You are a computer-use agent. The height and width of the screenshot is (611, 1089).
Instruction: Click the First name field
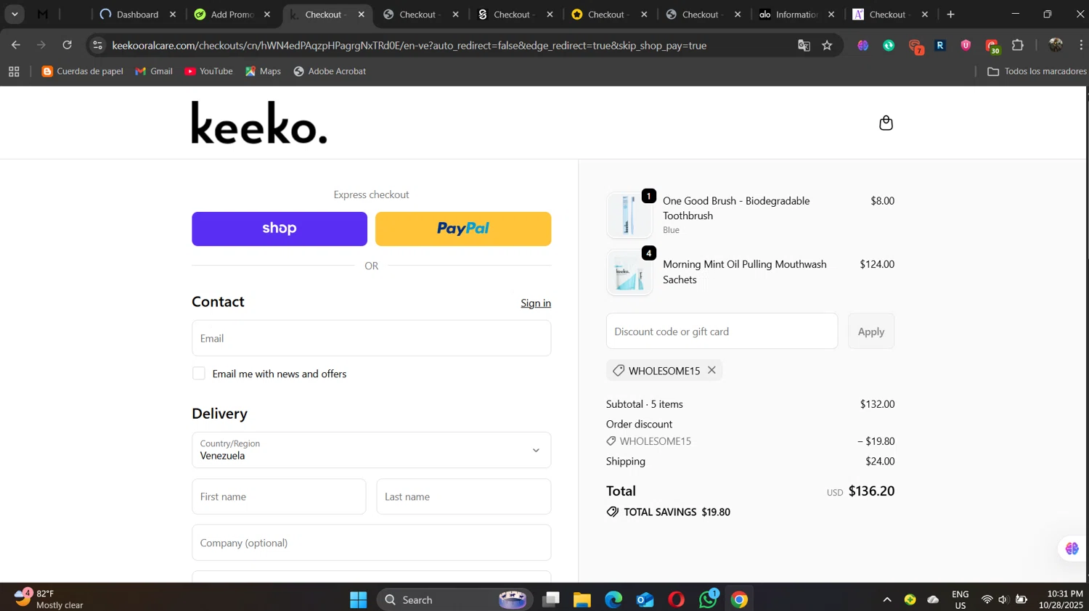(x=279, y=496)
